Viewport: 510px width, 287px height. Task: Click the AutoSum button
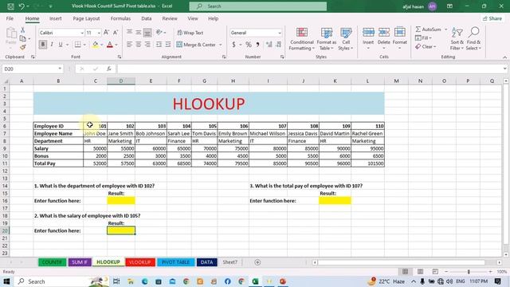(x=429, y=29)
